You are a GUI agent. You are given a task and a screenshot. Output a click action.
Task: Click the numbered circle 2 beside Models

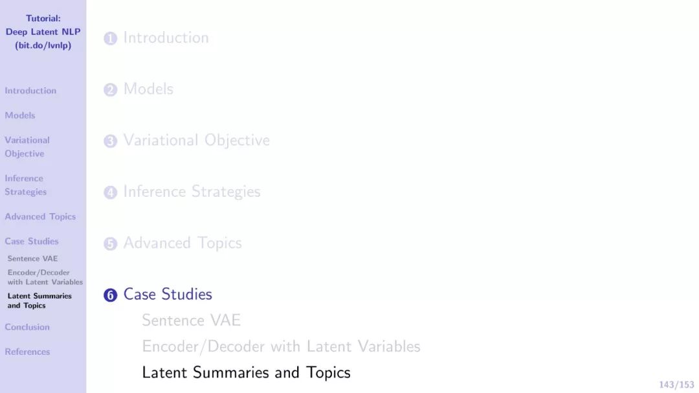point(110,89)
